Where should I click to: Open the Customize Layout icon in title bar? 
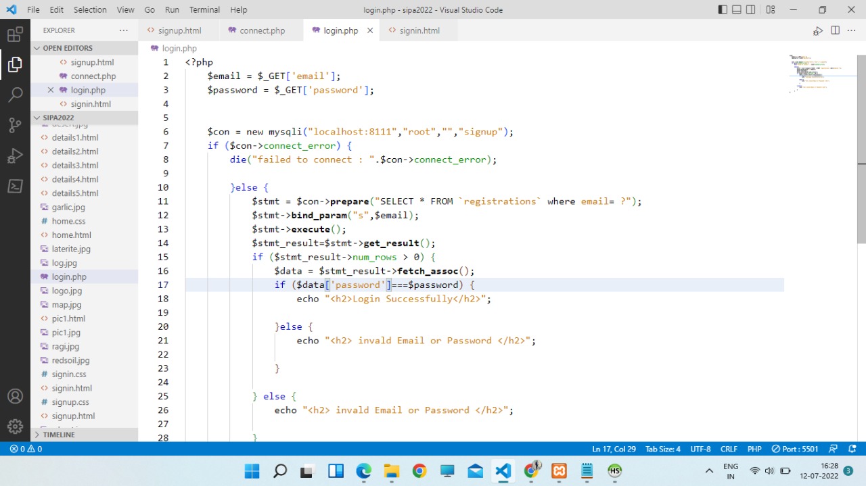tap(771, 9)
